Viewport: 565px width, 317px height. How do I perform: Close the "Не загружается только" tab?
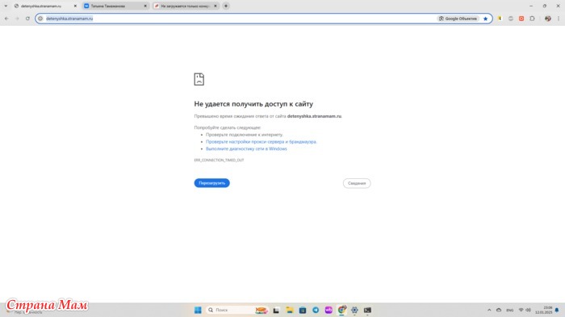tap(216, 6)
